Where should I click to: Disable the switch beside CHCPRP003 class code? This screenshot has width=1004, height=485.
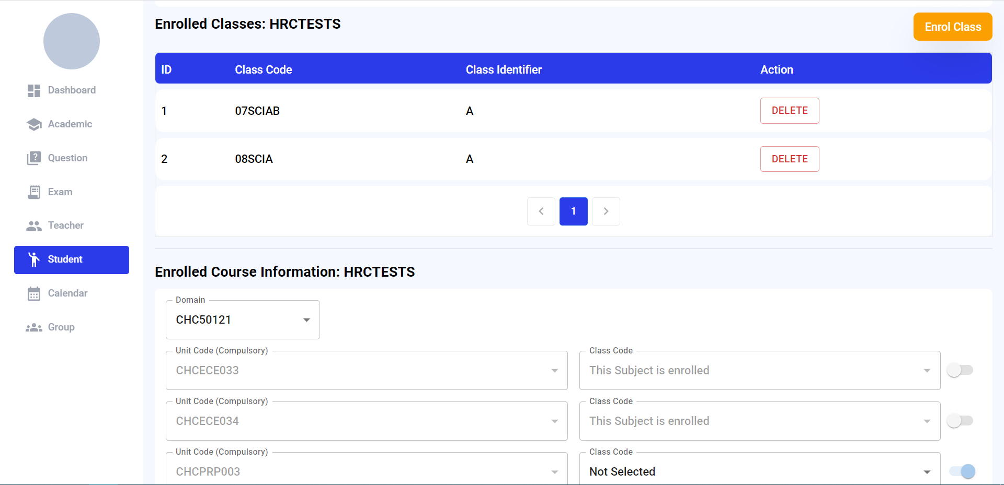pyautogui.click(x=962, y=471)
